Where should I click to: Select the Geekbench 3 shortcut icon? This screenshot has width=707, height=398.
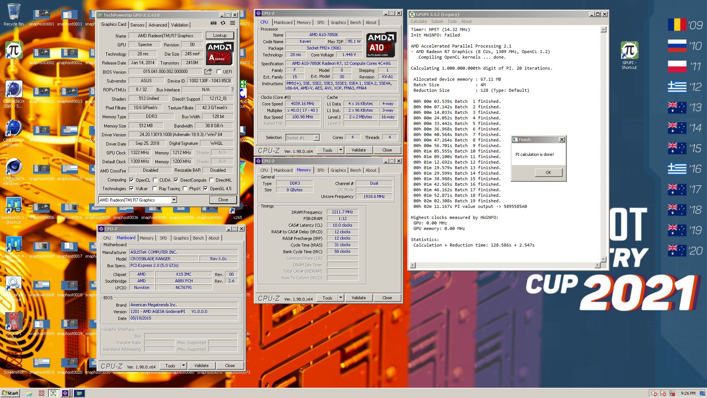(x=14, y=210)
